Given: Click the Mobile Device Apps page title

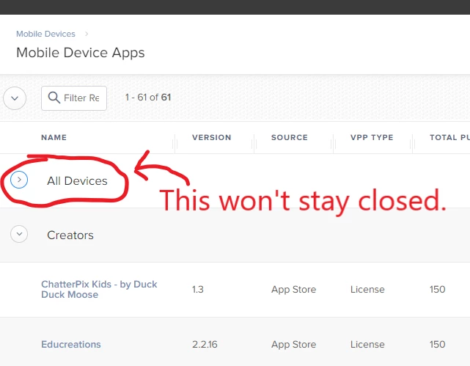Looking at the screenshot, I should click(x=81, y=53).
